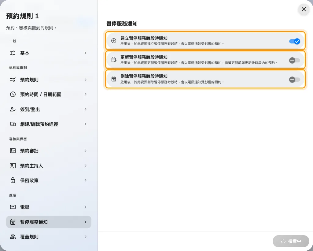
Task: Open the 簽到/登出 settings section
Action: (49, 109)
